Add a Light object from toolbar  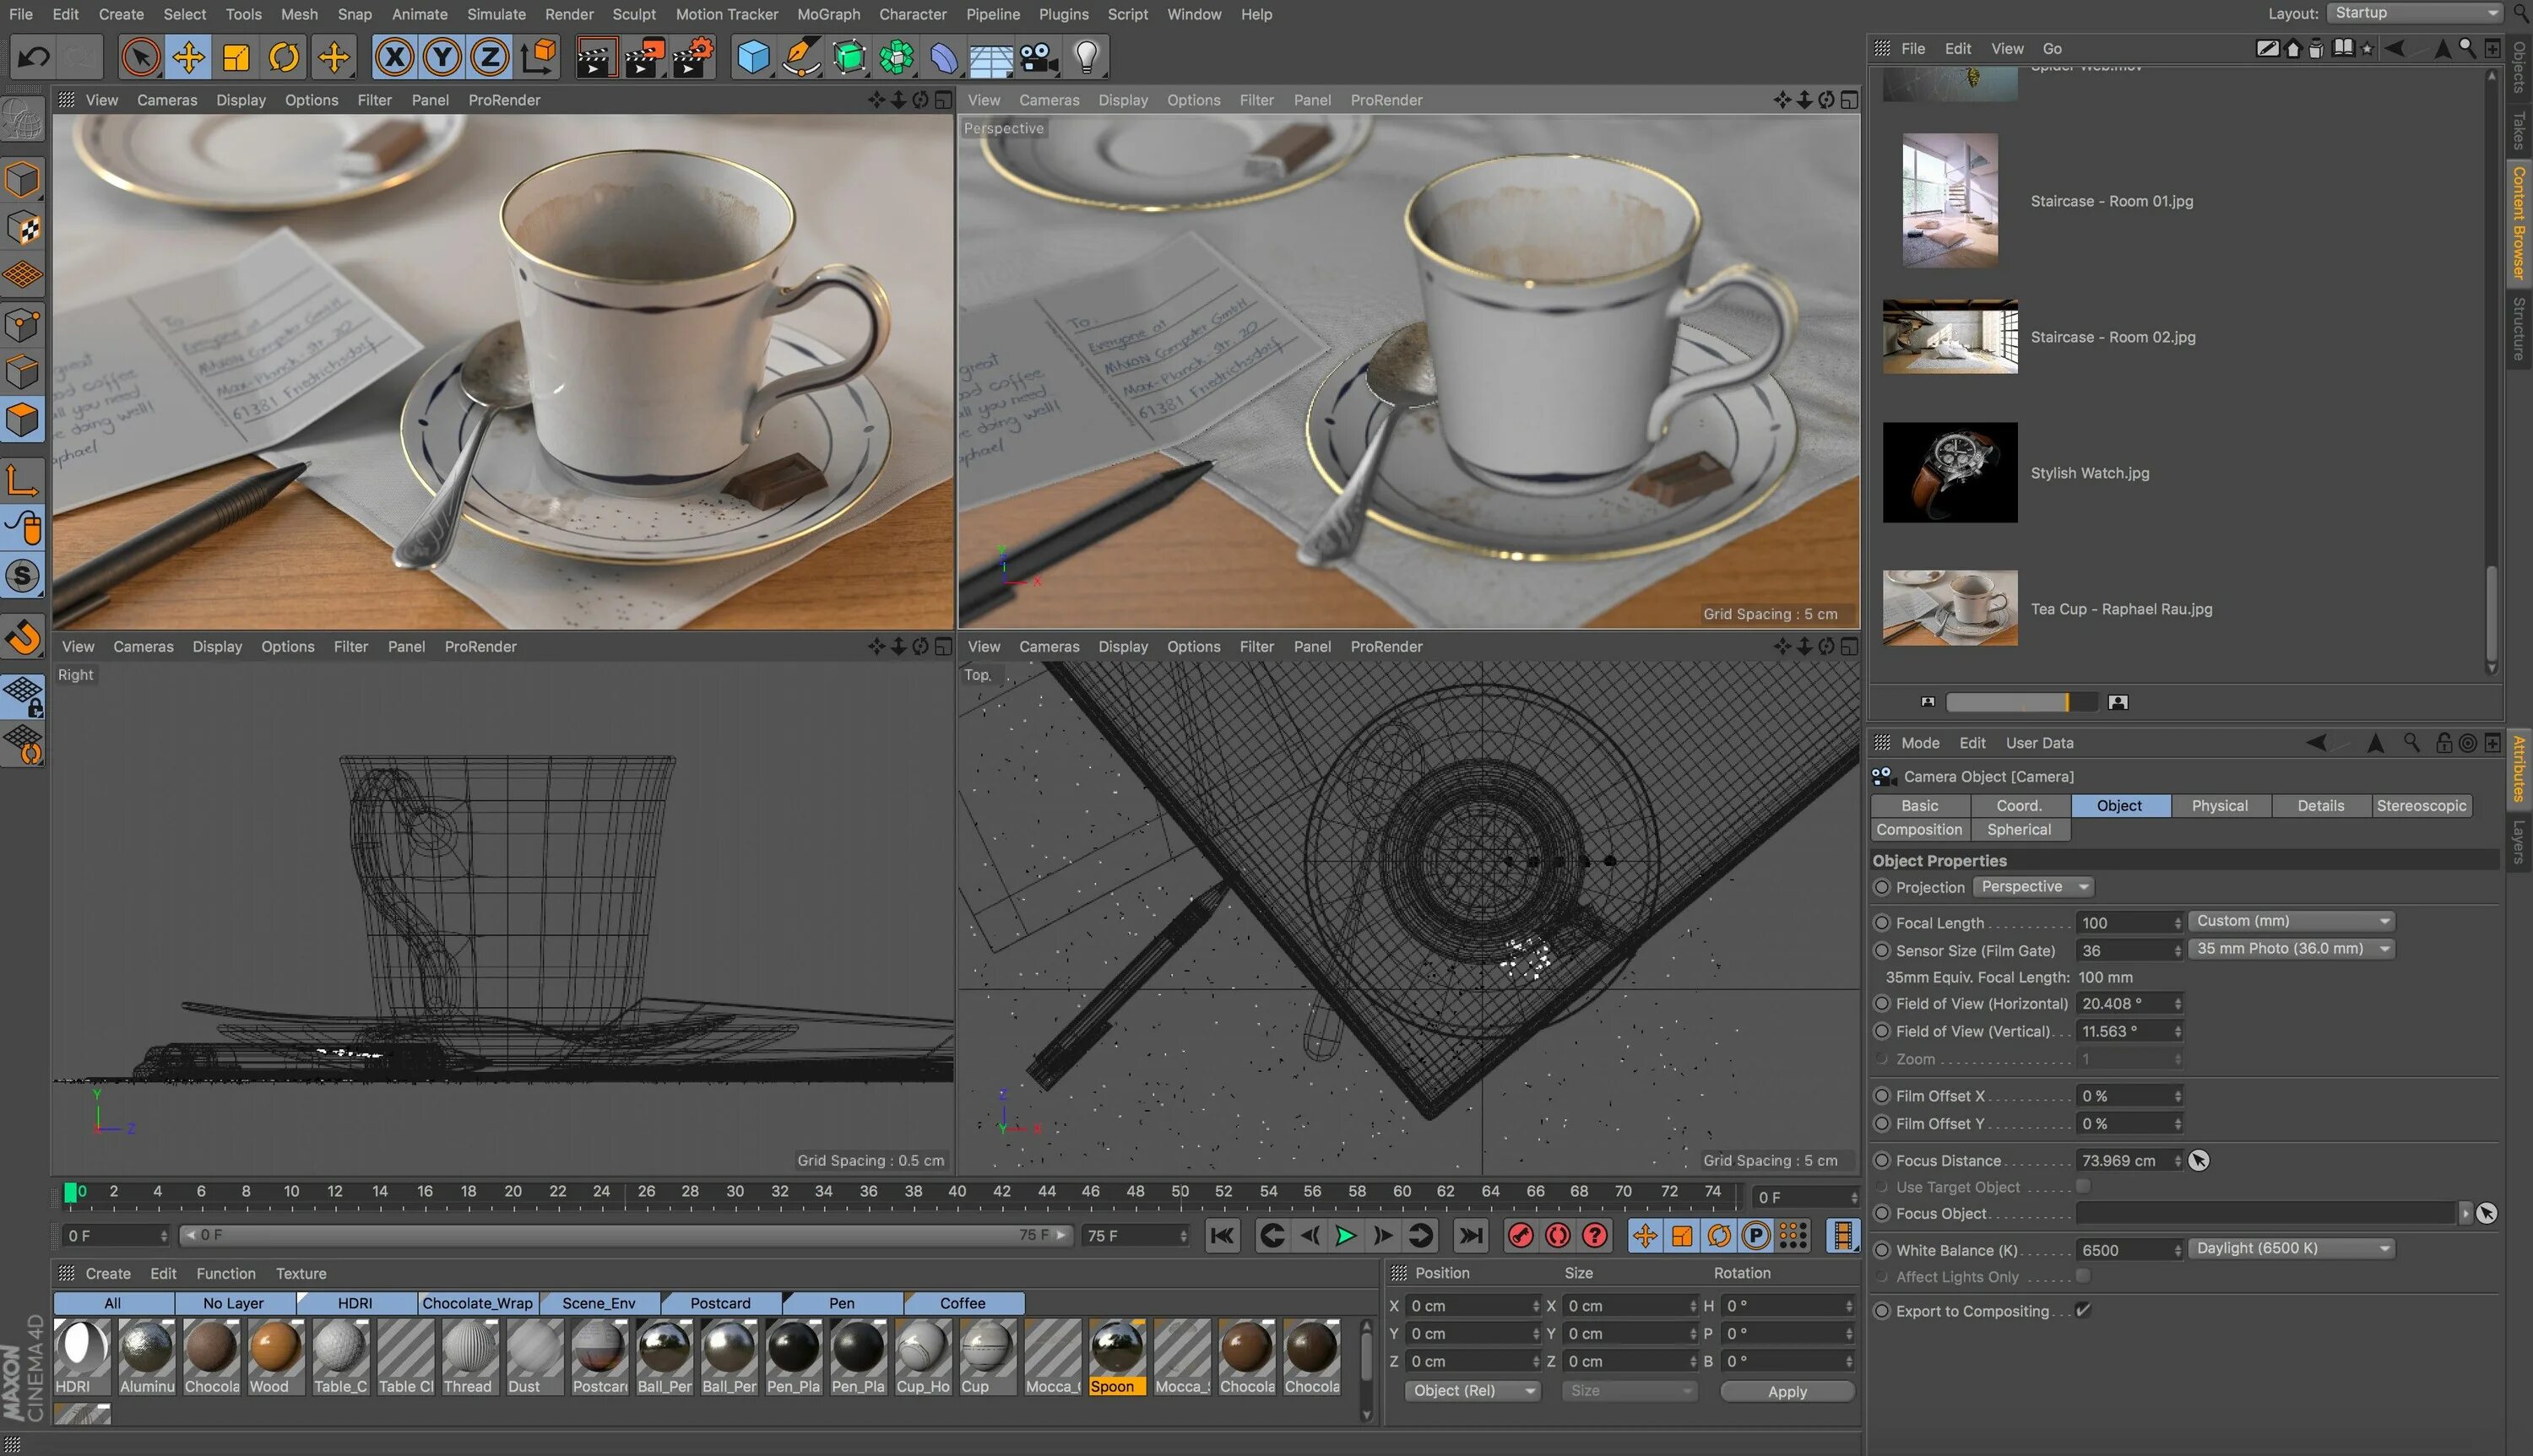[x=1087, y=57]
